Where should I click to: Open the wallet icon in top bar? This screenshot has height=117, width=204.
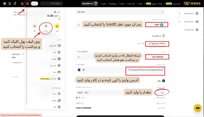tap(27, 4)
